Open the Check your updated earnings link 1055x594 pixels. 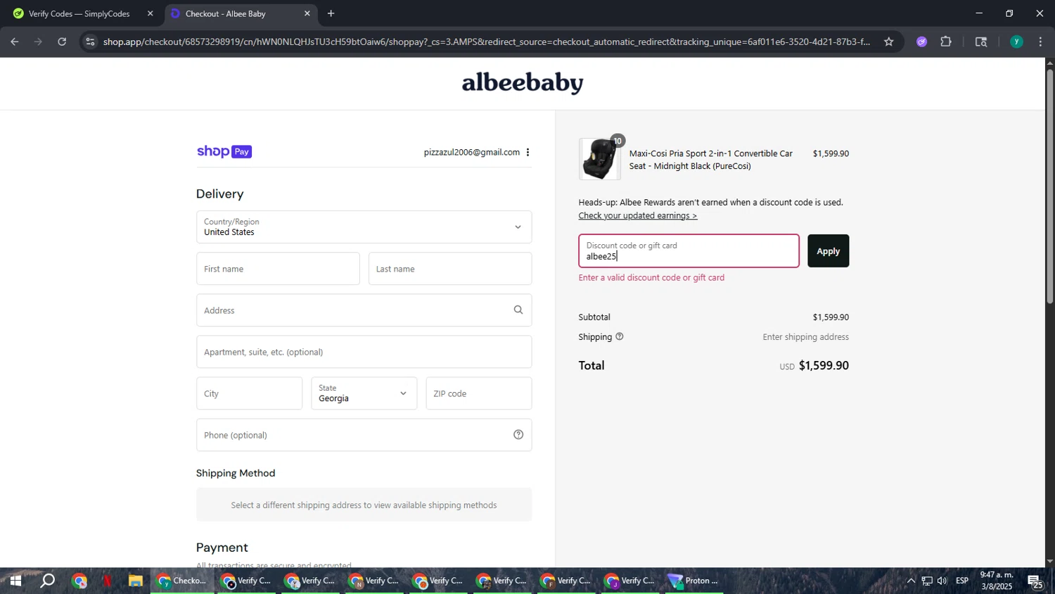pyautogui.click(x=638, y=215)
